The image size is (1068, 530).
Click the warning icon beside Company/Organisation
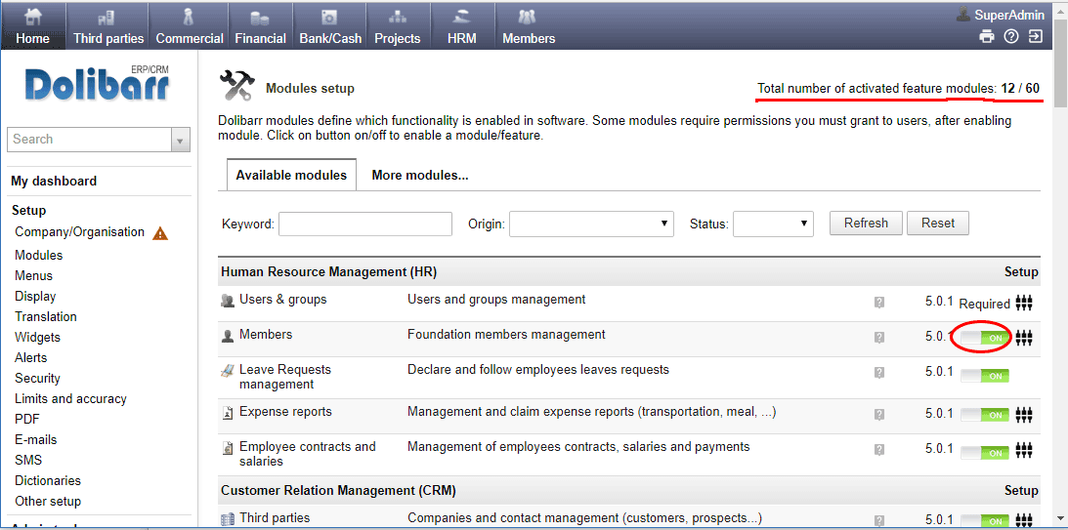point(160,233)
